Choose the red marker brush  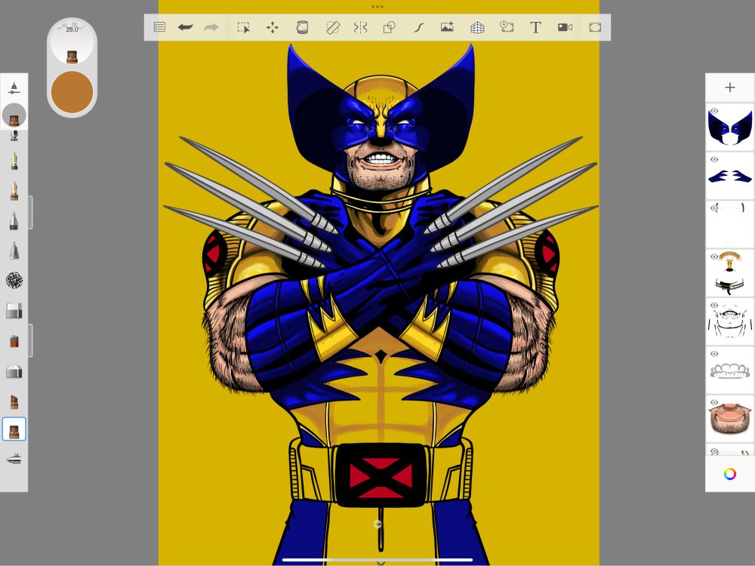coord(14,341)
